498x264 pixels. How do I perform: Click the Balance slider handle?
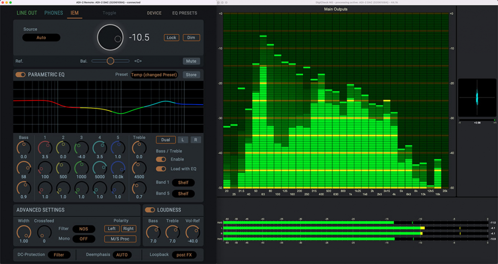[110, 61]
